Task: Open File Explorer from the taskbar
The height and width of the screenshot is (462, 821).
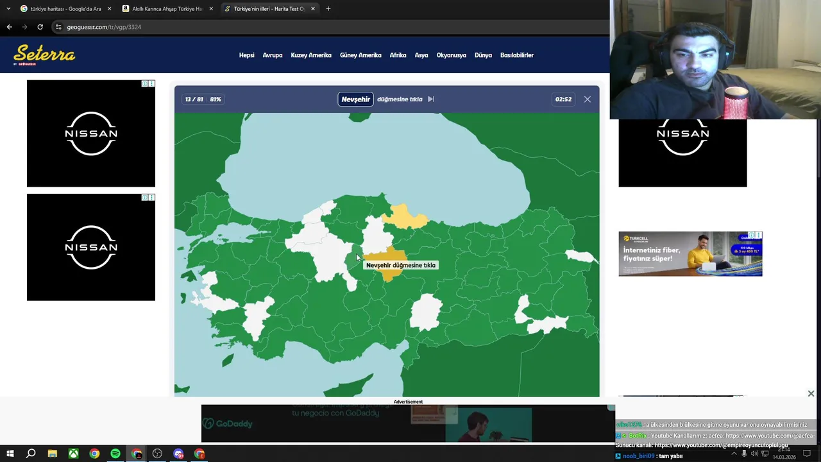Action: click(52, 454)
